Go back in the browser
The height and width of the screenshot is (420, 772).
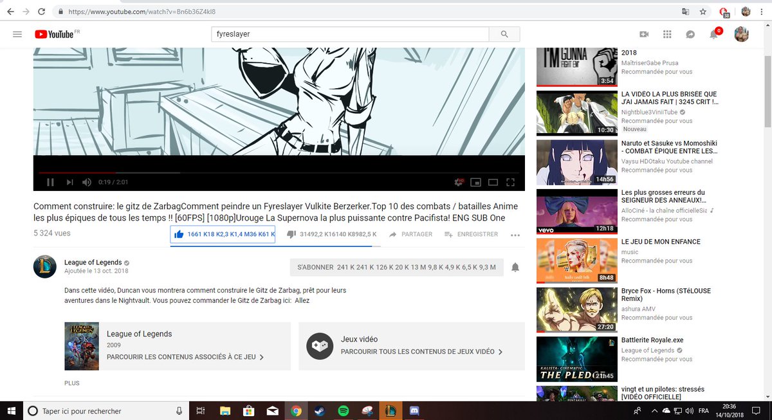tap(9, 12)
